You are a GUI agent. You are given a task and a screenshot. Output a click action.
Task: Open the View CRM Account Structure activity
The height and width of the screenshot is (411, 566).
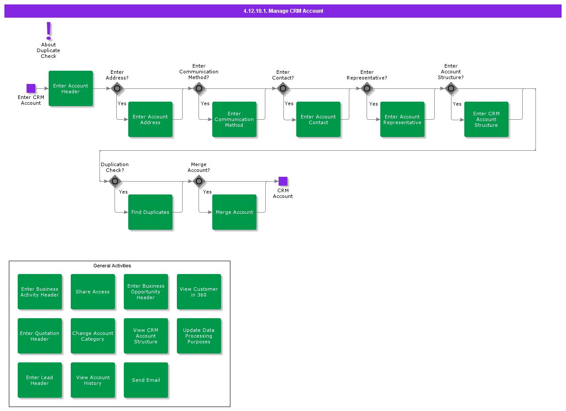pyautogui.click(x=146, y=336)
